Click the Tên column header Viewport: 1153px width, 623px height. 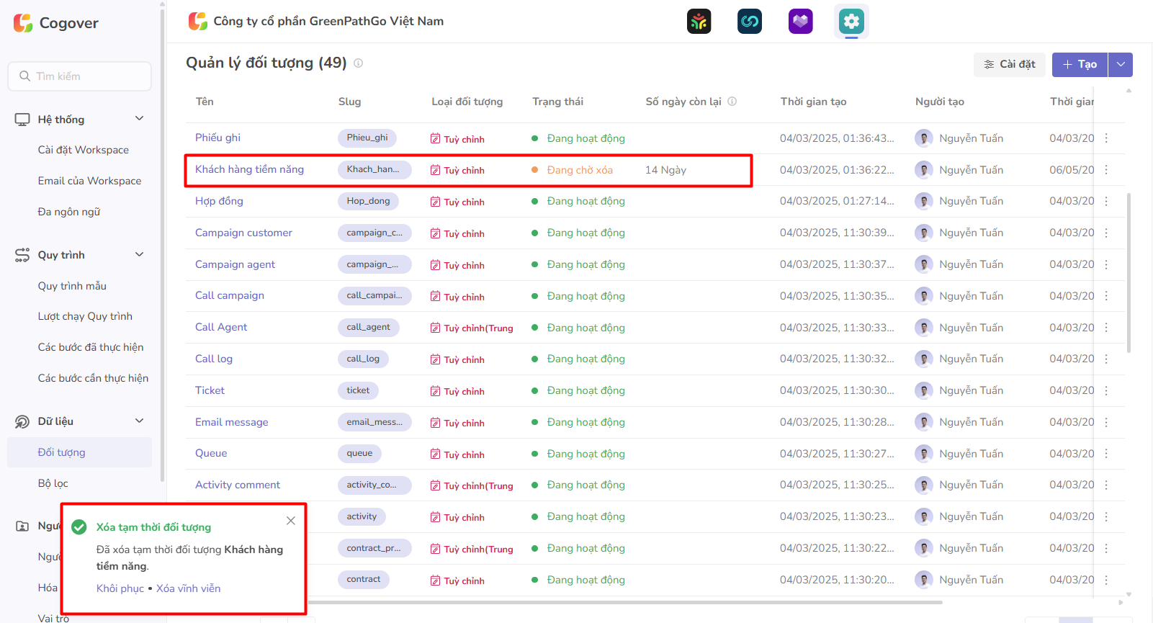(205, 102)
